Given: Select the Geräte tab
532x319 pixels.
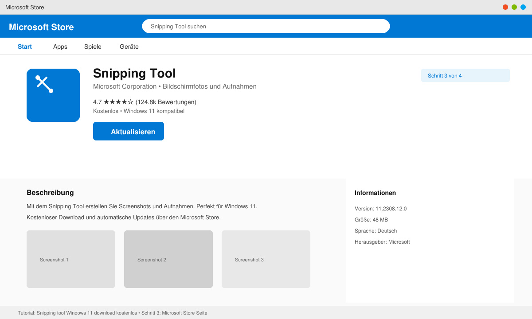Looking at the screenshot, I should pos(129,47).
